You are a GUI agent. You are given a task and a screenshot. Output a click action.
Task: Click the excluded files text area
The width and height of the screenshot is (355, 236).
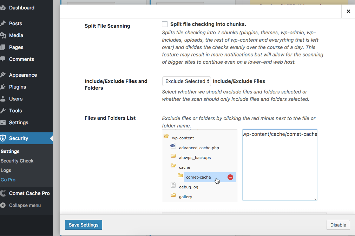(280, 165)
